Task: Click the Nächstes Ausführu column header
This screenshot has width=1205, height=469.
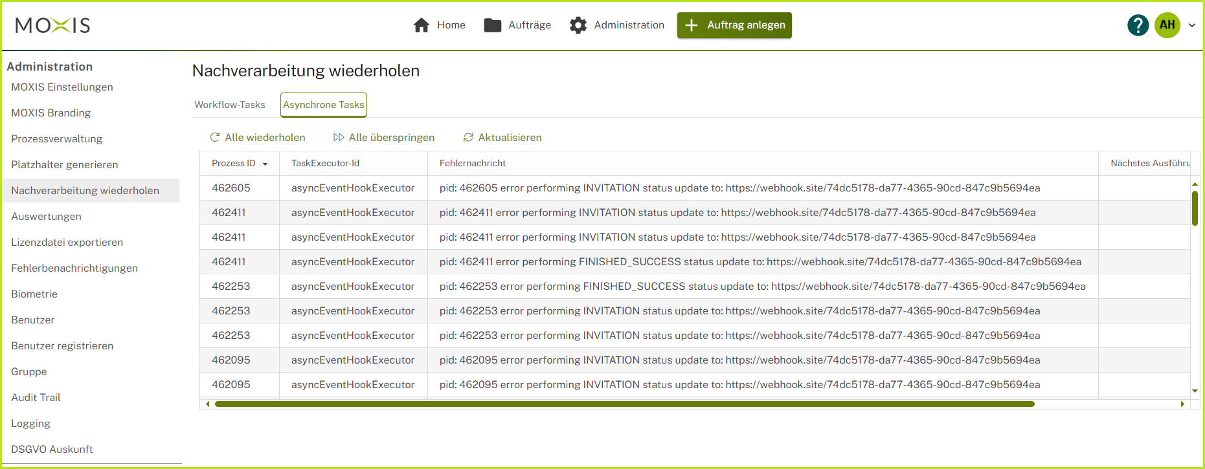Action: coord(1145,163)
